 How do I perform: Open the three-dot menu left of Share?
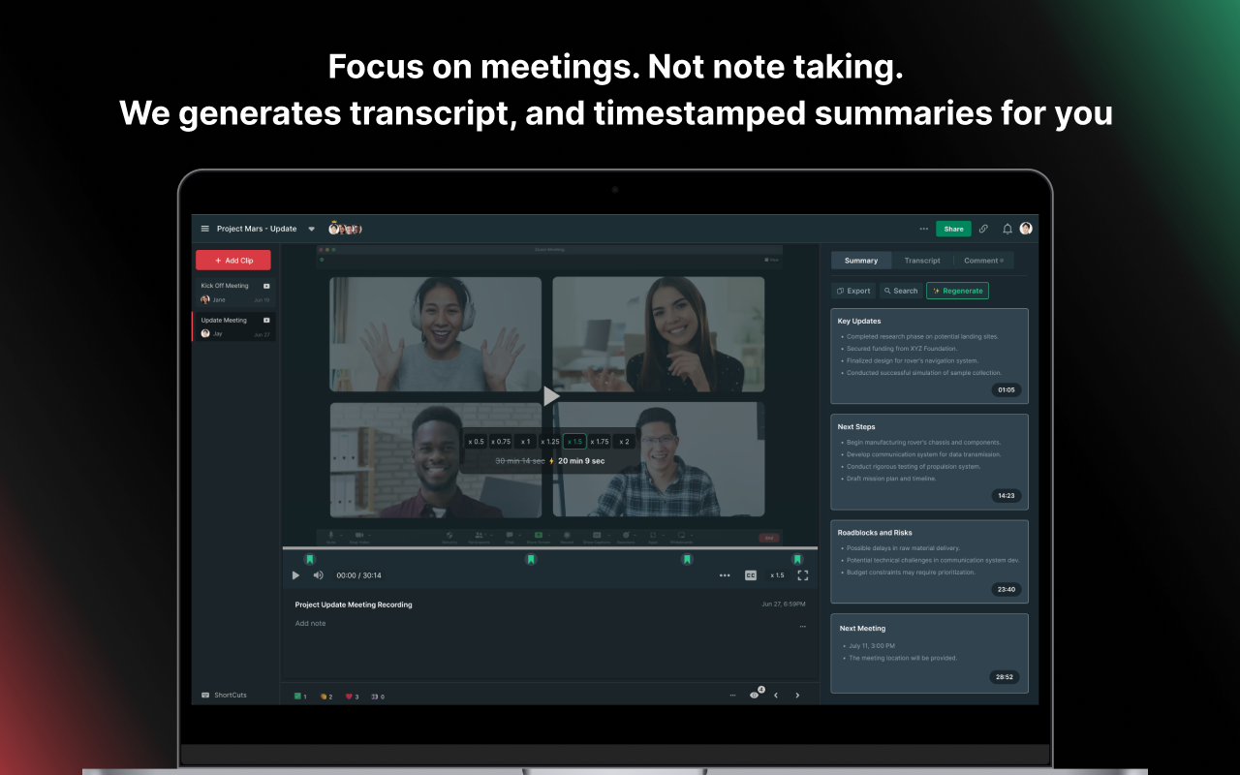tap(923, 229)
